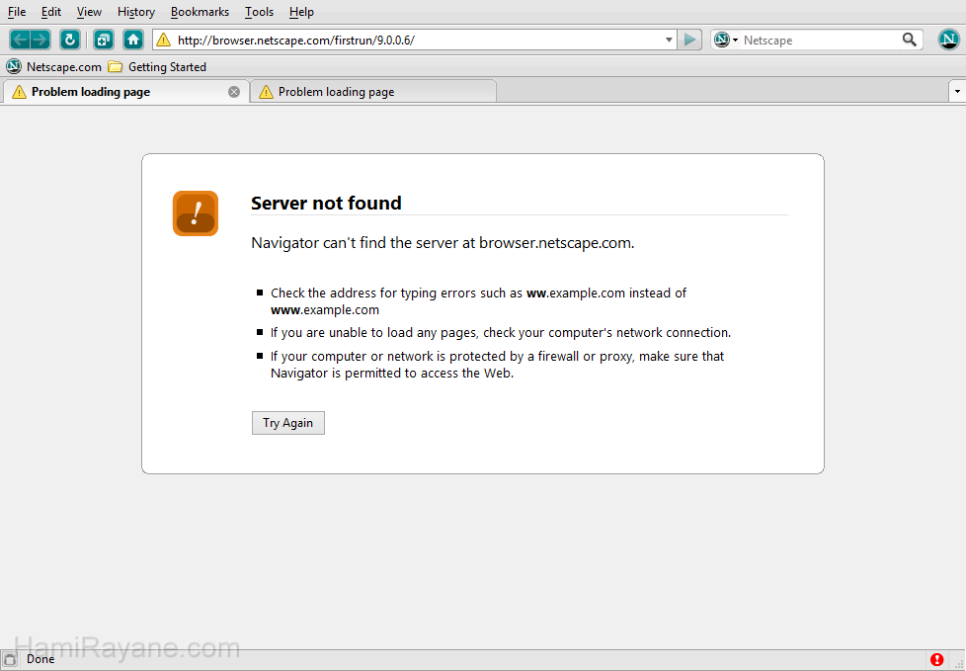Select the first Problem loading page tab
The width and height of the screenshot is (966, 671).
(125, 92)
